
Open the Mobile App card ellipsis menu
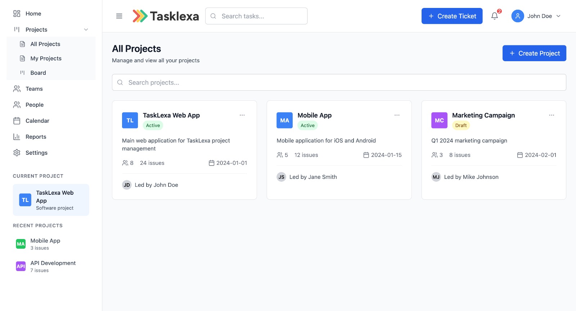tap(397, 115)
